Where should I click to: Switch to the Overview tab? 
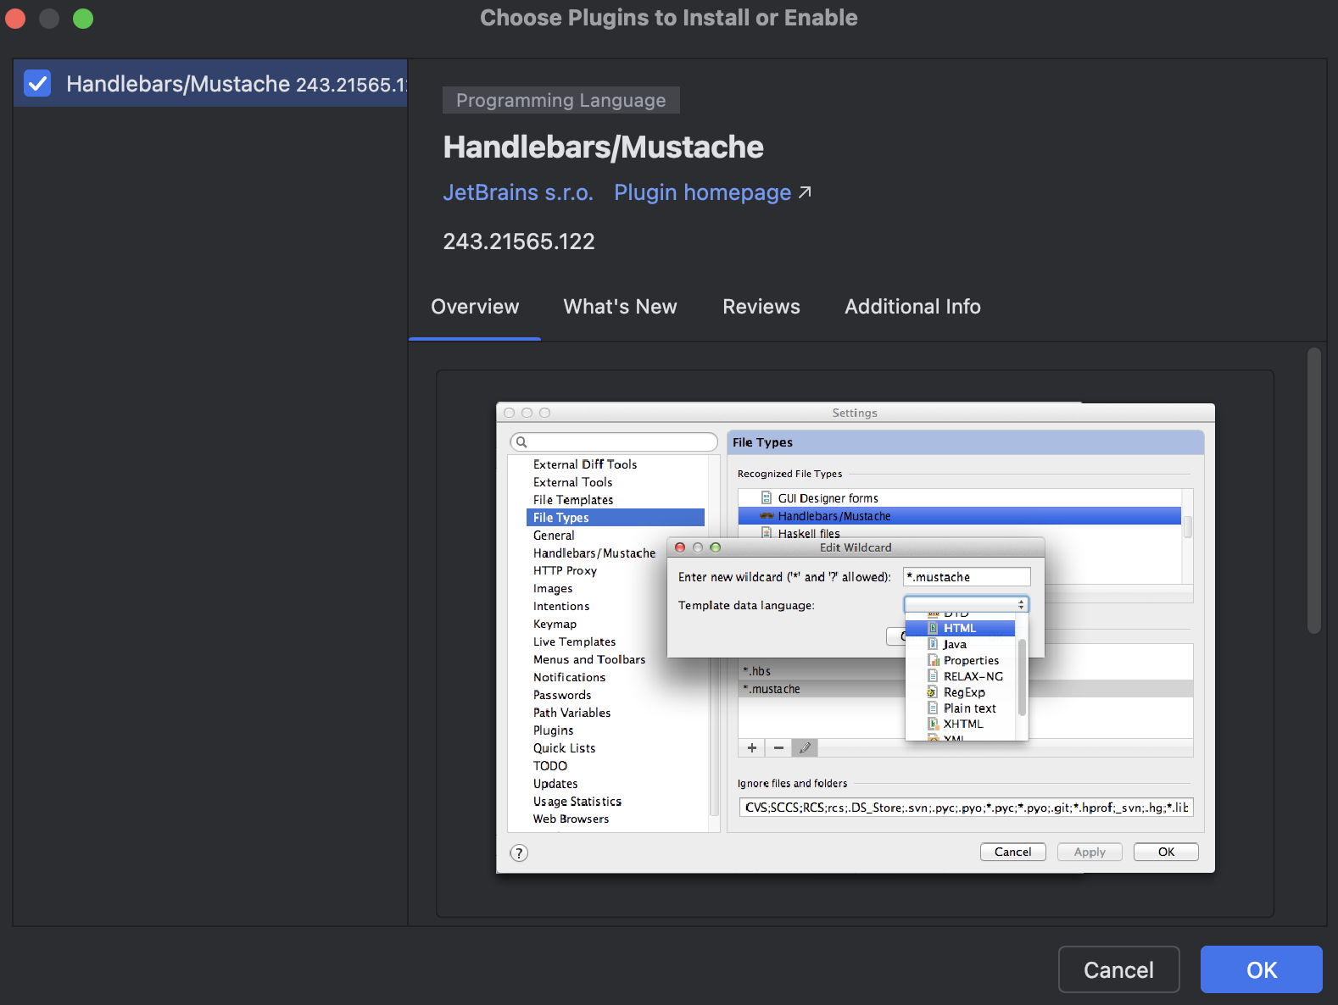pos(475,307)
